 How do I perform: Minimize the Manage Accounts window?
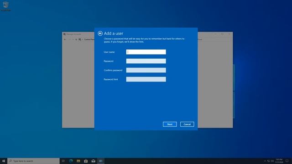(215, 34)
